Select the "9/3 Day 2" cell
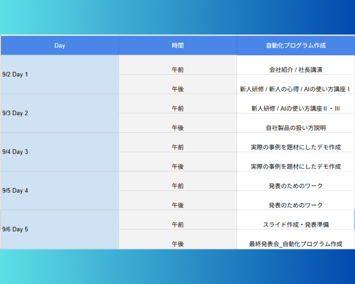Viewport: 355px width, 284px height. [60, 113]
